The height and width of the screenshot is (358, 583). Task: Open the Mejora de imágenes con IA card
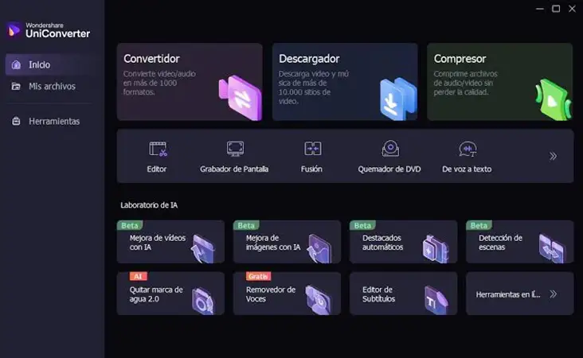[x=287, y=242]
